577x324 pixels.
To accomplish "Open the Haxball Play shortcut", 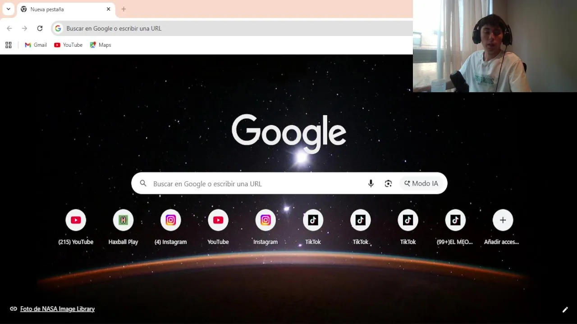I will click(123, 227).
